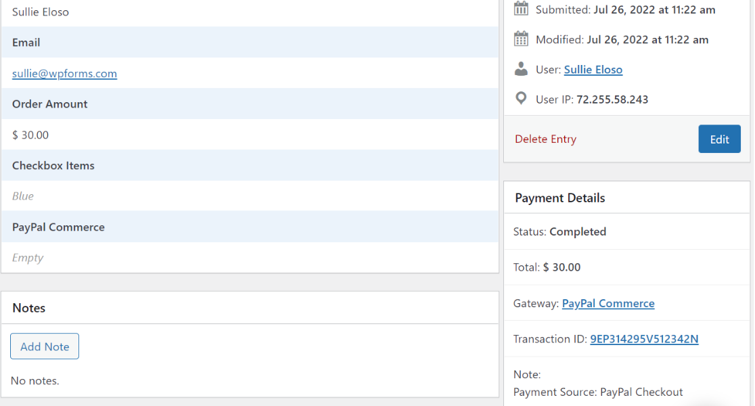This screenshot has width=755, height=406.
Task: Click the Email field label row
Action: (250, 42)
